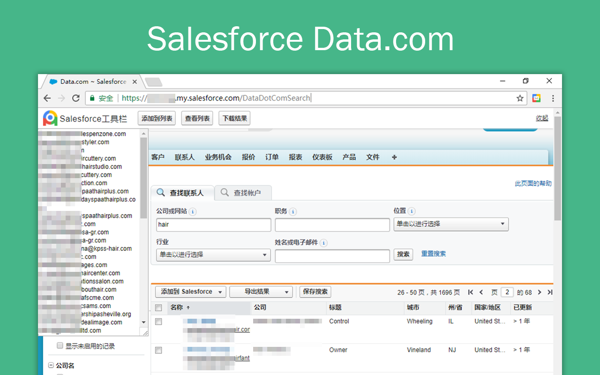The width and height of the screenshot is (600, 375).
Task: Sort by the 已更新 column header
Action: point(531,307)
